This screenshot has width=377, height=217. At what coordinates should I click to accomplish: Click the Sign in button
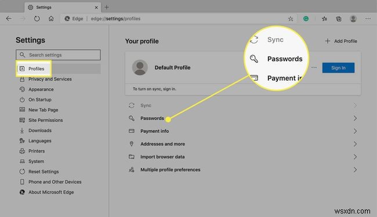click(338, 68)
